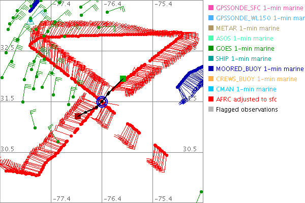Click the 32.5 latitude axis label

(7, 47)
